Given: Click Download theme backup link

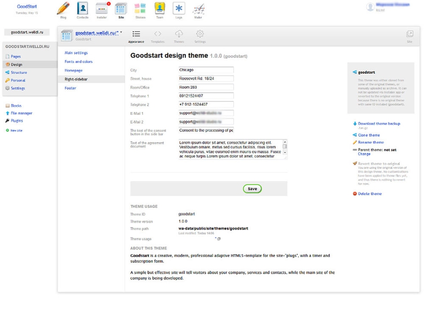Looking at the screenshot, I should (379, 124).
